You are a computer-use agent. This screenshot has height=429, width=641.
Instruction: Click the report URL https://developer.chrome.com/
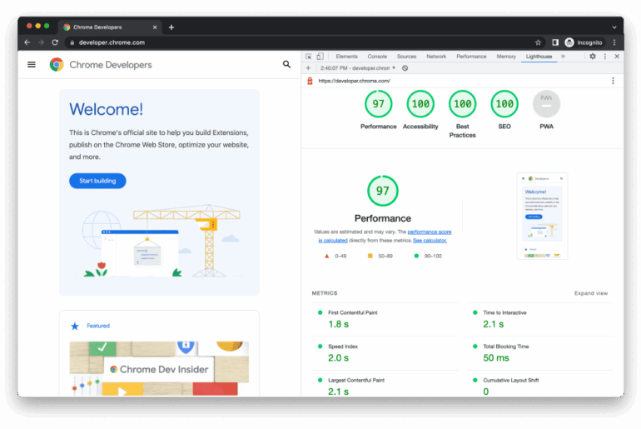(354, 81)
